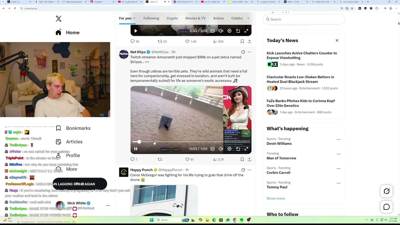This screenshot has height=225, width=400.
Task: Open the Grok floating button
Action: point(387,191)
